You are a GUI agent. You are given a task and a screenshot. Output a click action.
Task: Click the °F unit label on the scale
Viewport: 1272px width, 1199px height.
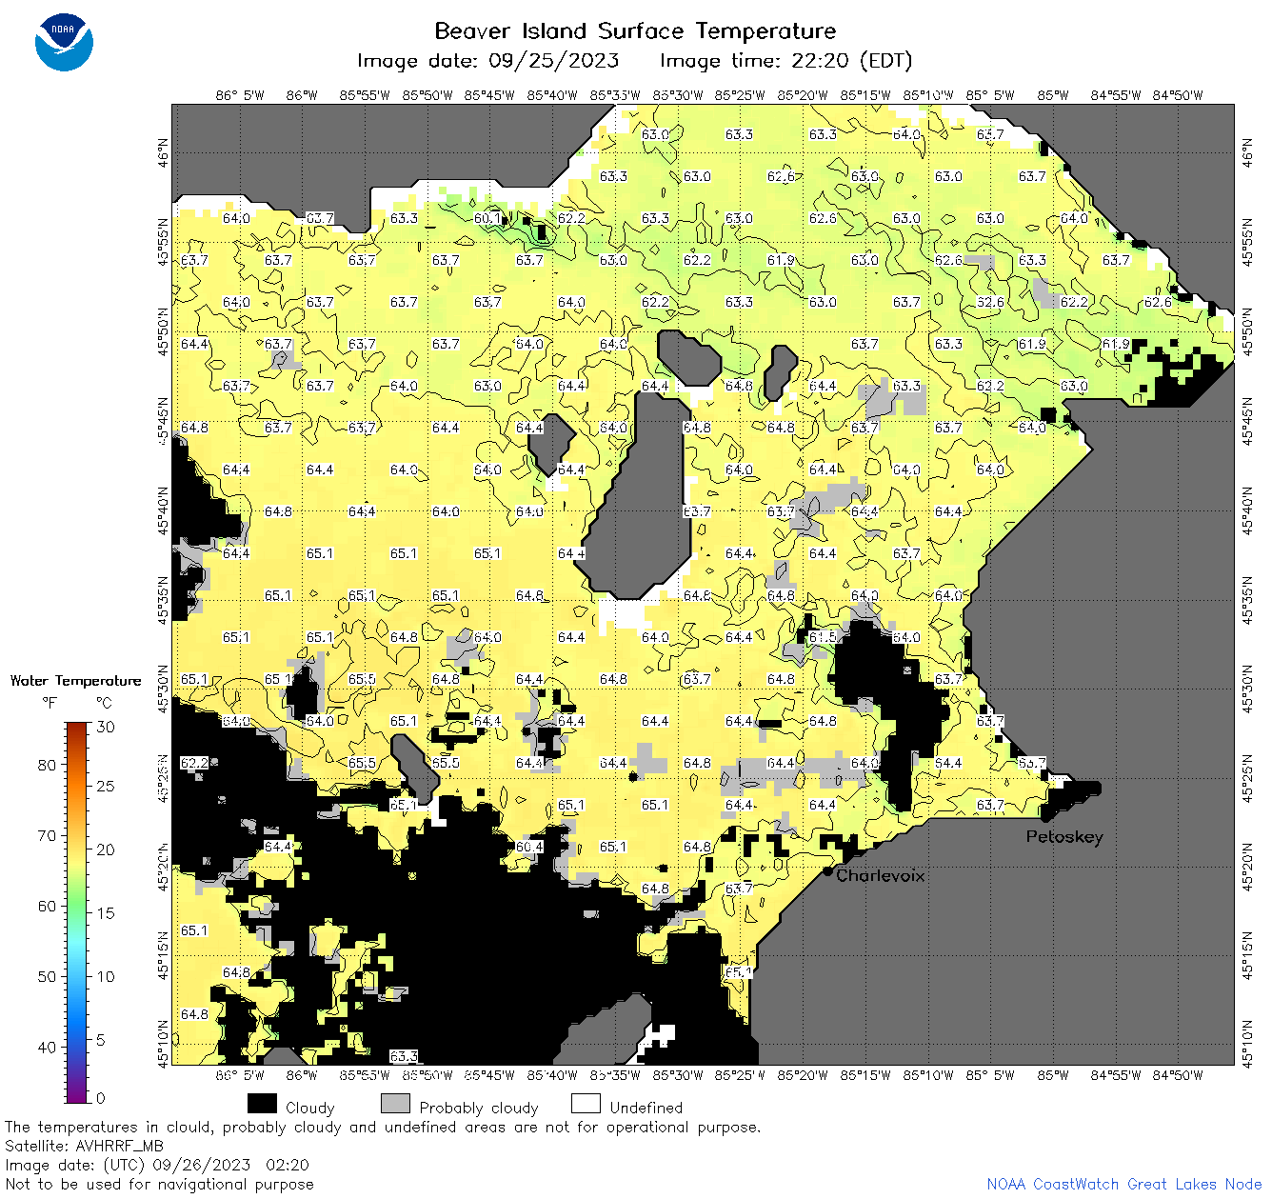[50, 703]
